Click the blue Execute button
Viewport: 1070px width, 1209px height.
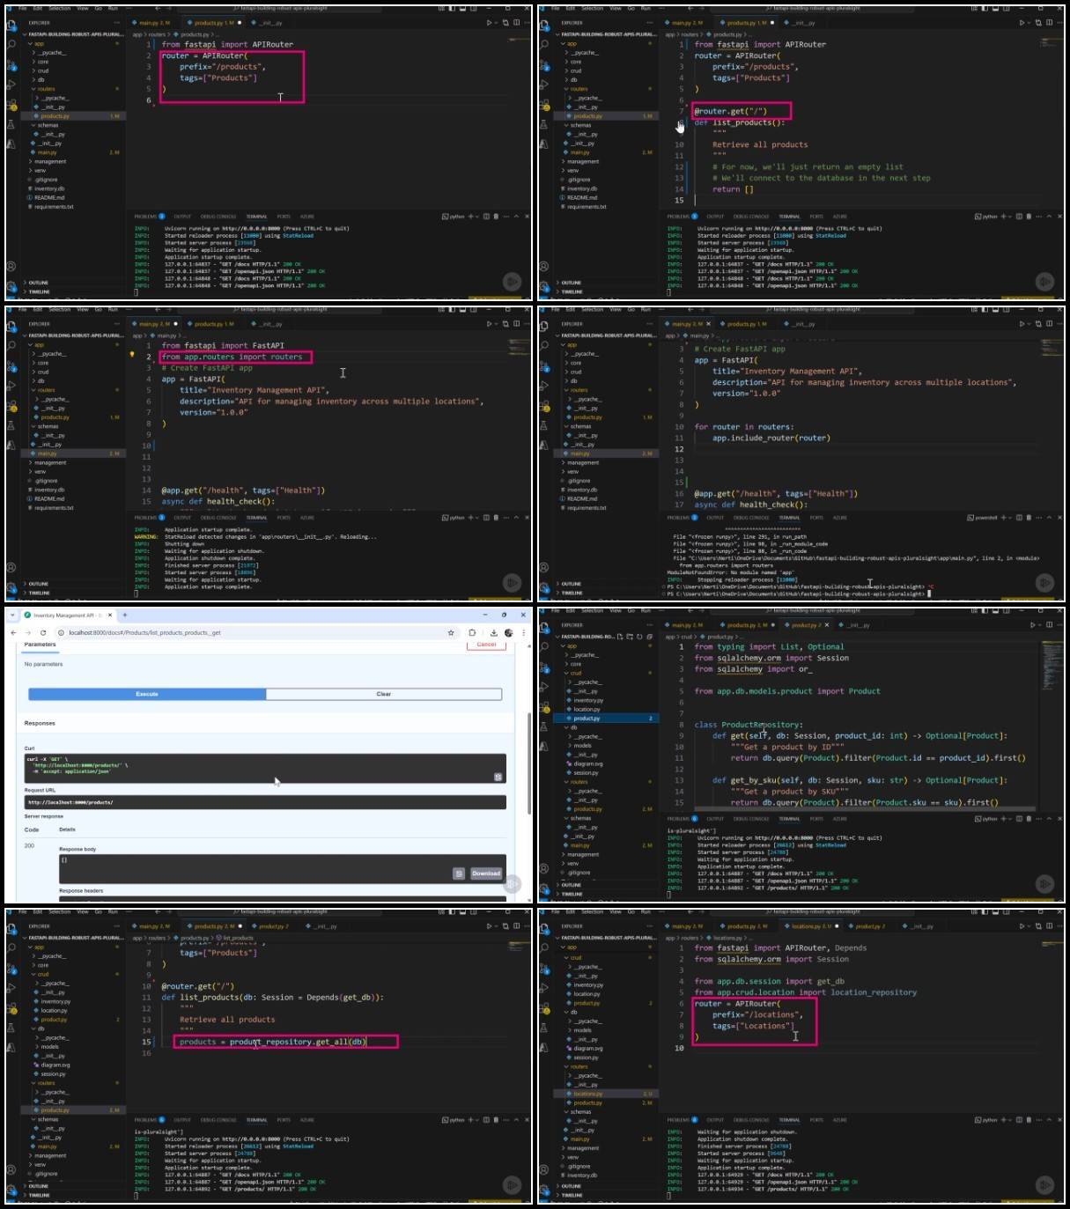147,694
